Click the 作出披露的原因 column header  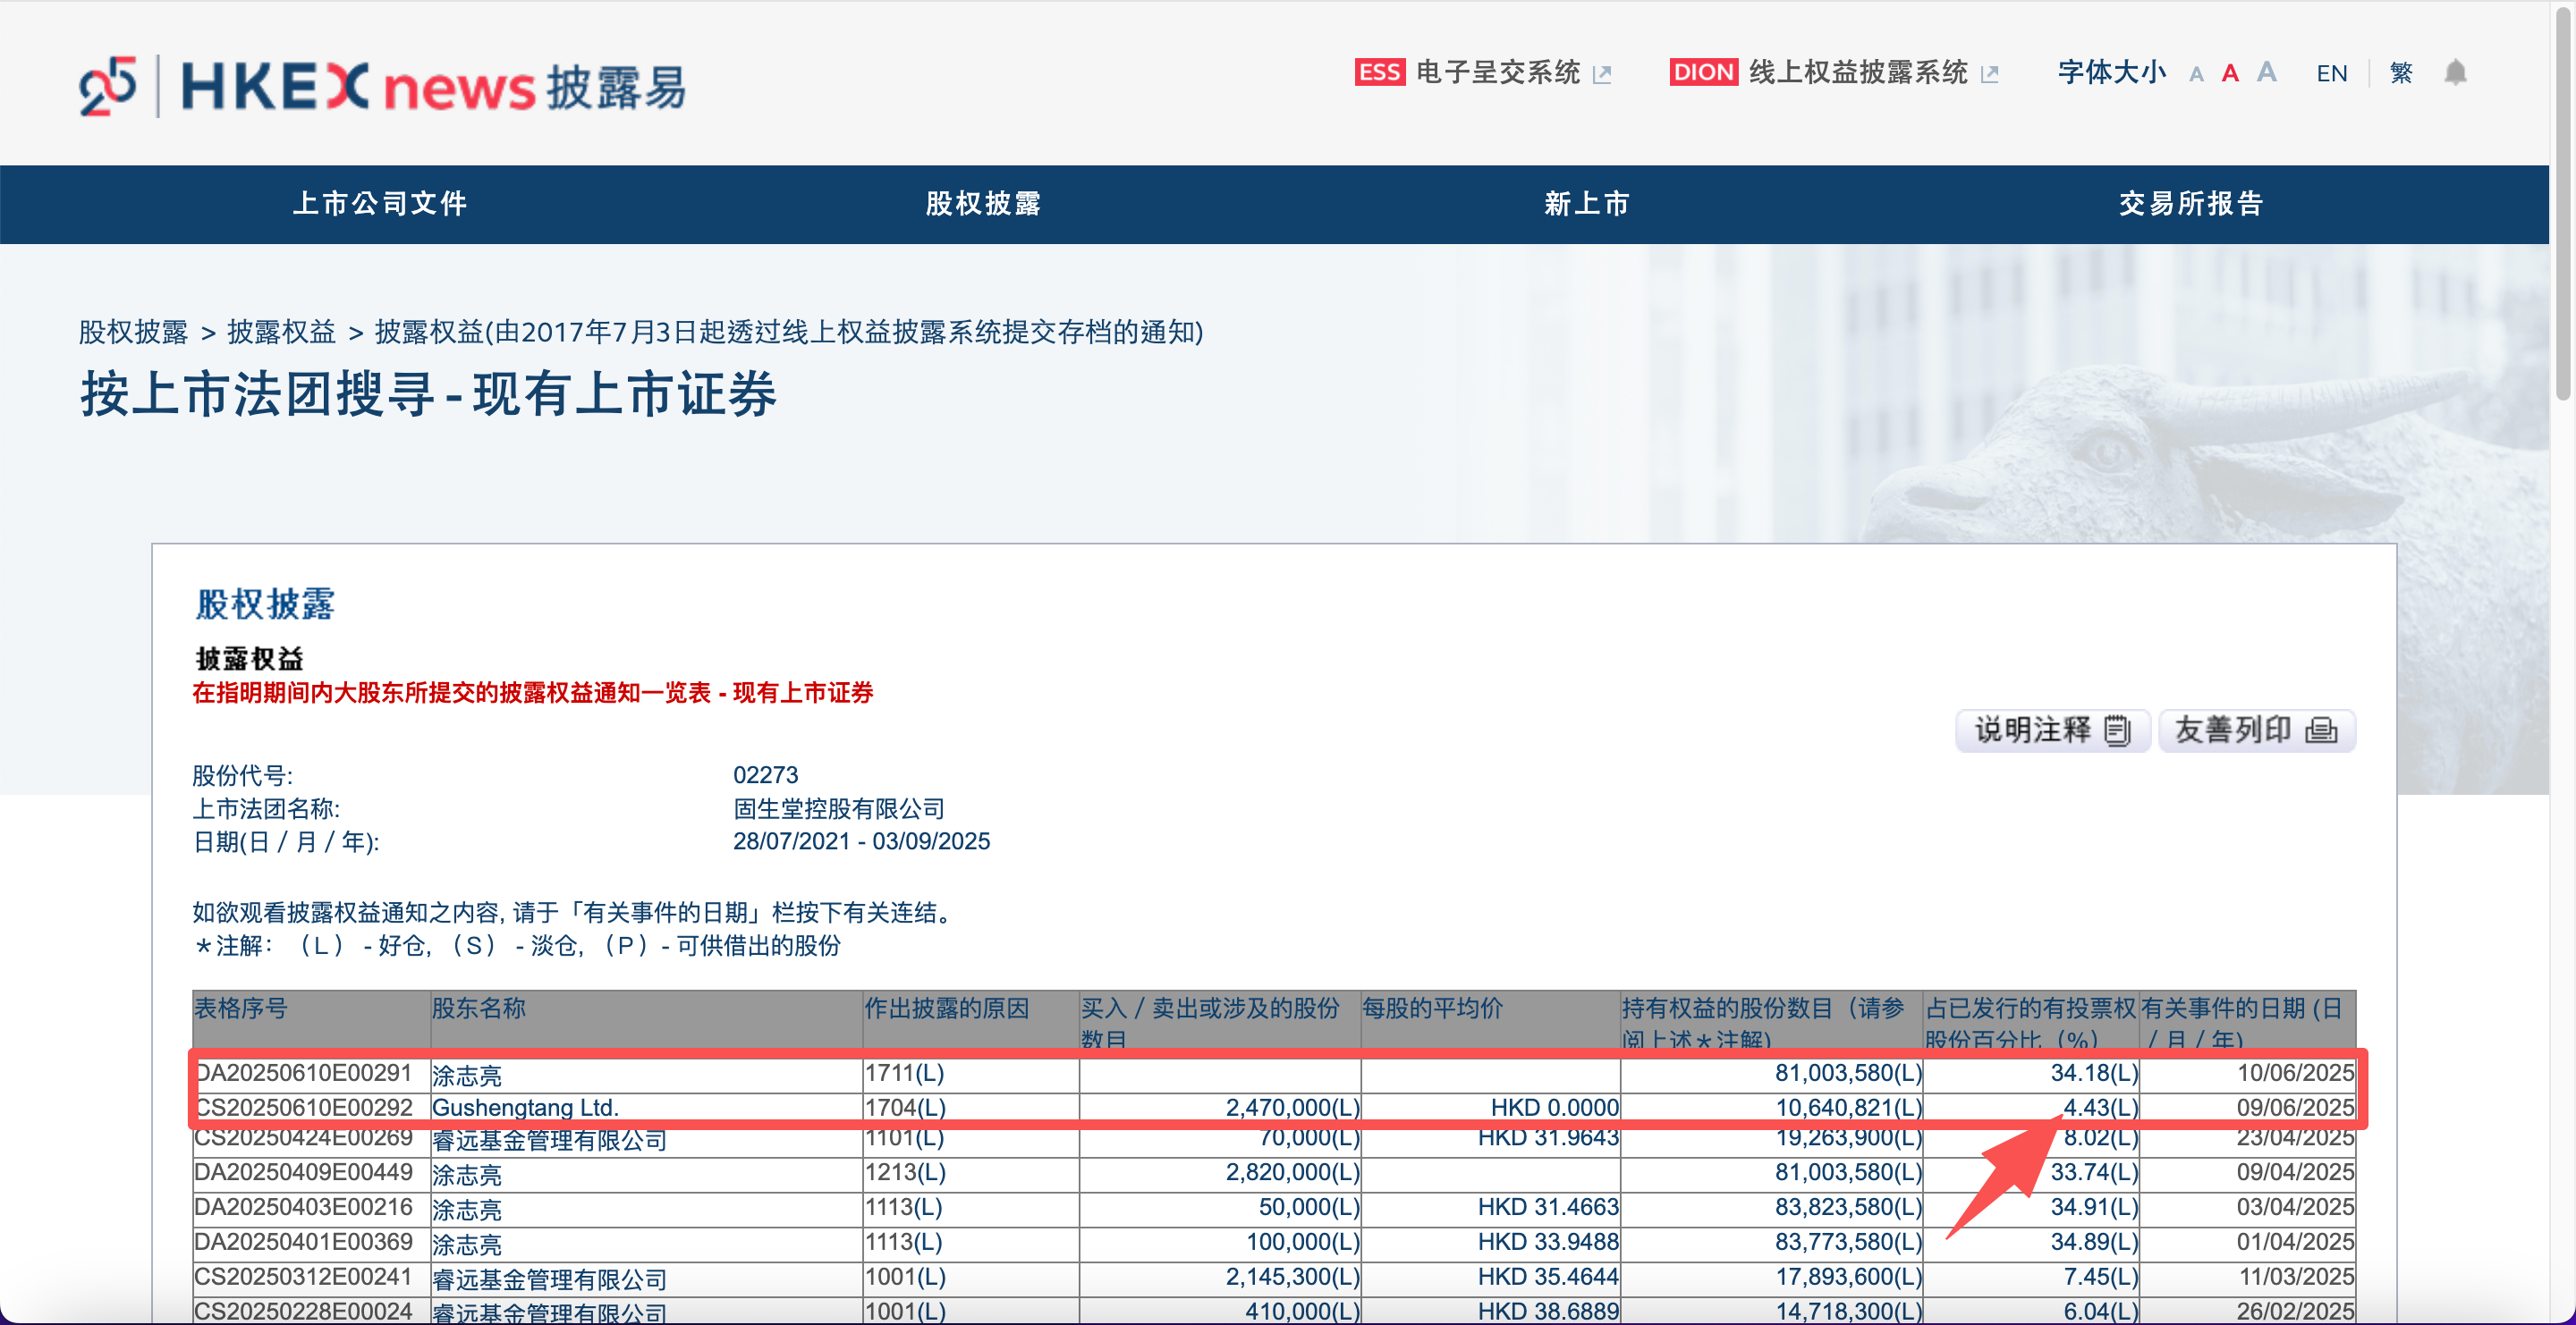946,1009
